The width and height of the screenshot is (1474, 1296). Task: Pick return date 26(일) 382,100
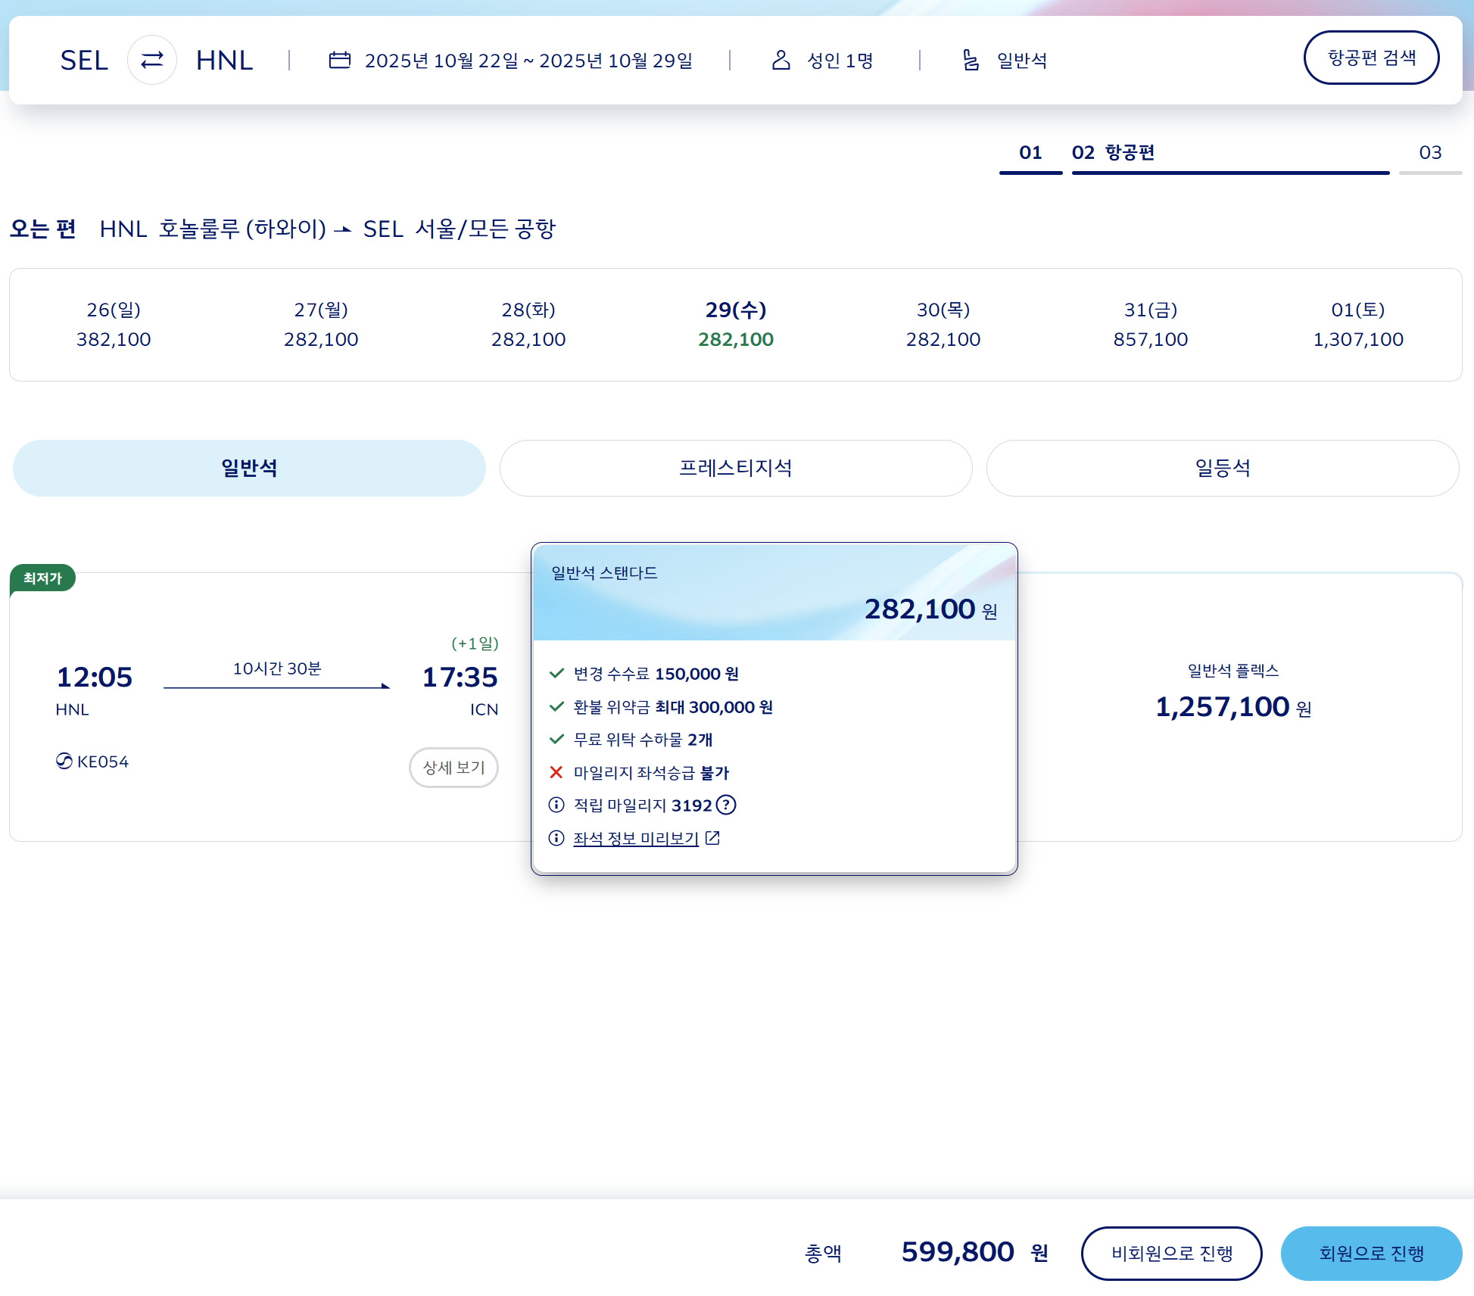tap(114, 325)
